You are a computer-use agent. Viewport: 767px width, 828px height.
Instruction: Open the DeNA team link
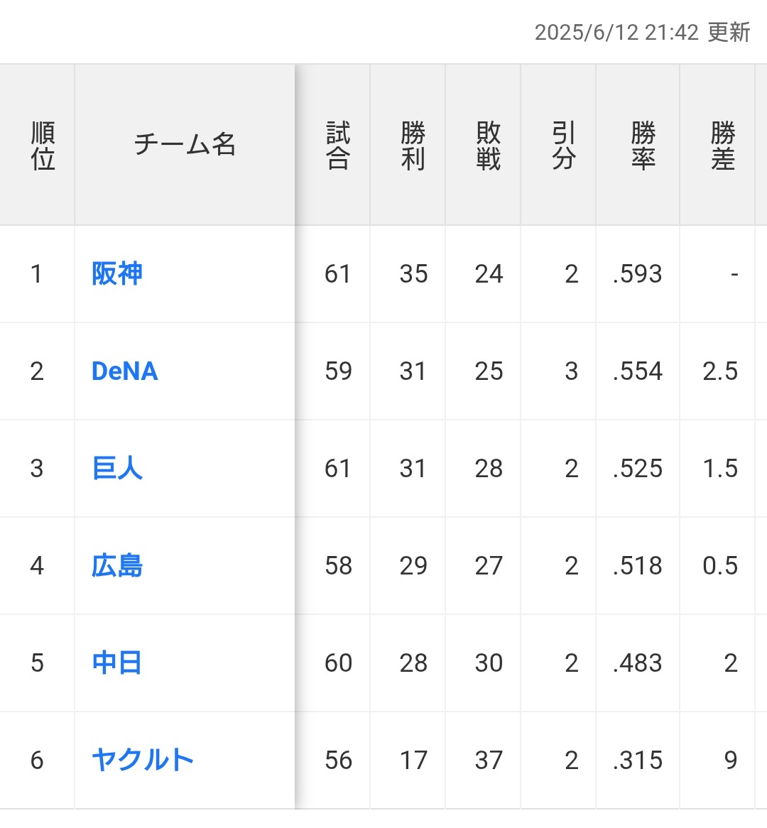125,371
